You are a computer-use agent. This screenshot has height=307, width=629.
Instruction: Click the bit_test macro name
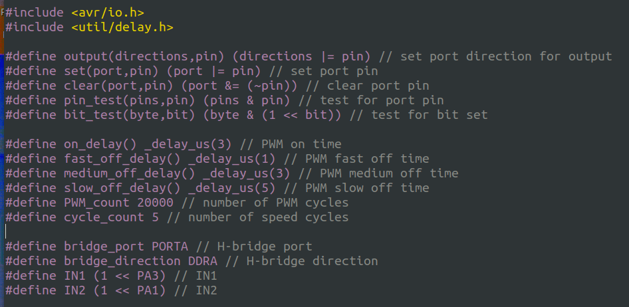92,115
